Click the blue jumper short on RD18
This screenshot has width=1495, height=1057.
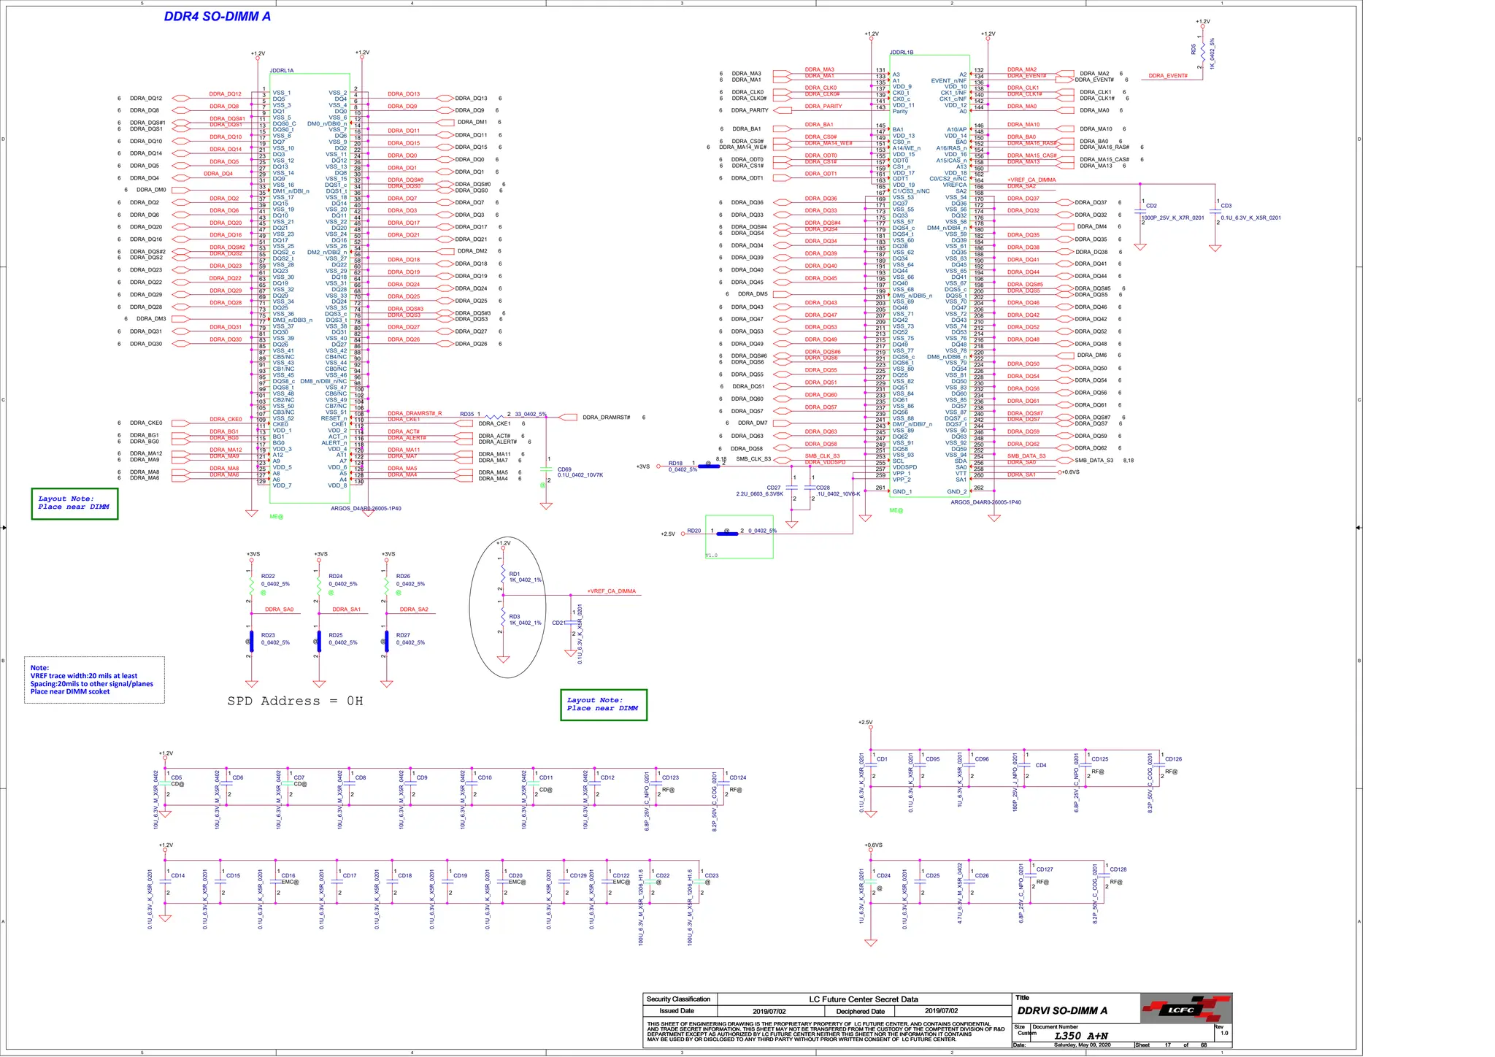pyautogui.click(x=709, y=466)
